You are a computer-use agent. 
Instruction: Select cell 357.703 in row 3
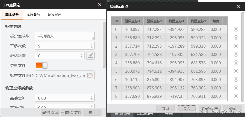tap(132, 55)
